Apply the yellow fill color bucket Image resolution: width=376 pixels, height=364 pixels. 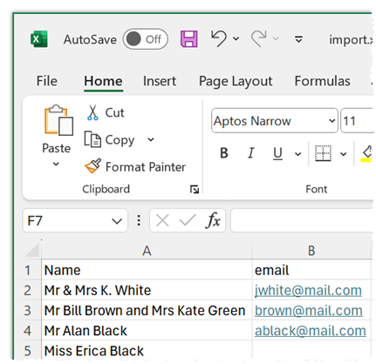(366, 153)
